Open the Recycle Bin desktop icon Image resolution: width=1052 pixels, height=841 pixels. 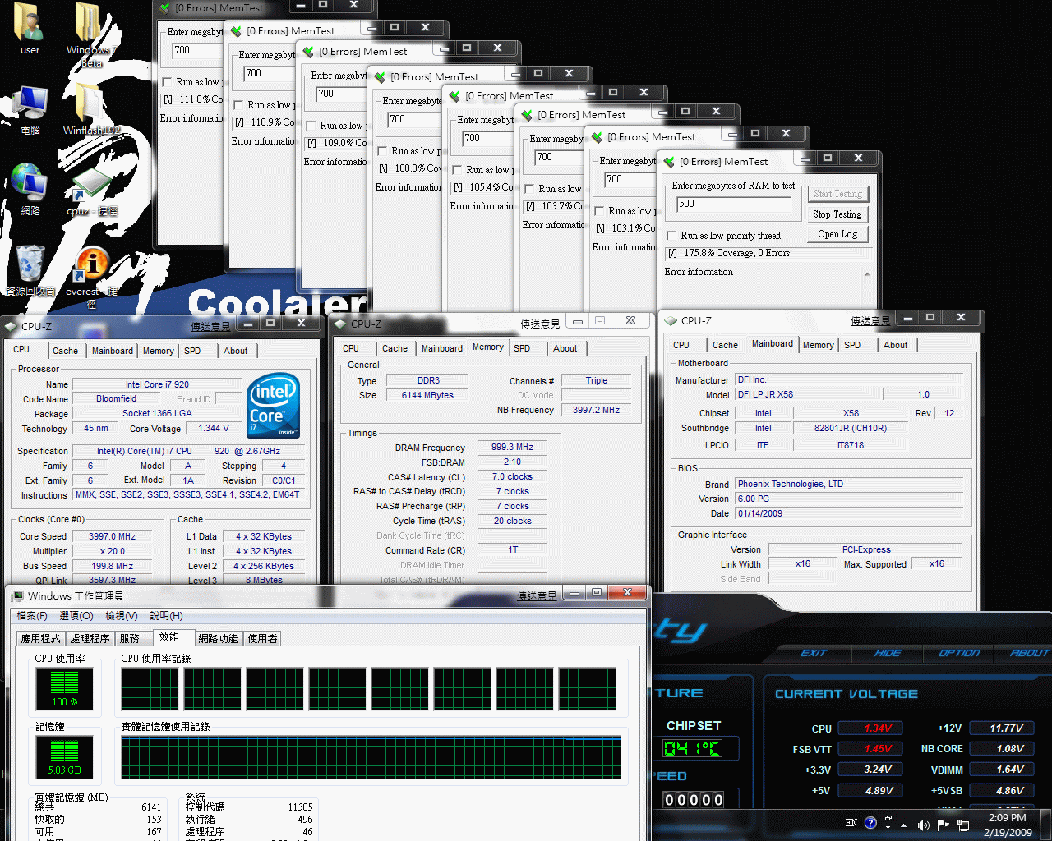30,269
